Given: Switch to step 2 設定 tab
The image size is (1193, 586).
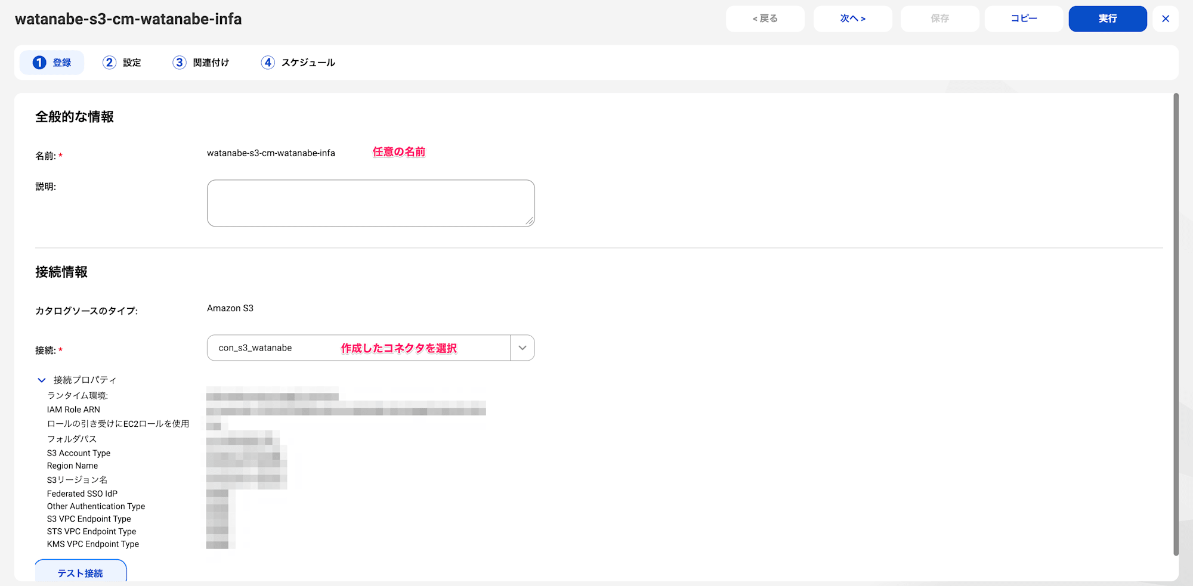Looking at the screenshot, I should [x=122, y=63].
